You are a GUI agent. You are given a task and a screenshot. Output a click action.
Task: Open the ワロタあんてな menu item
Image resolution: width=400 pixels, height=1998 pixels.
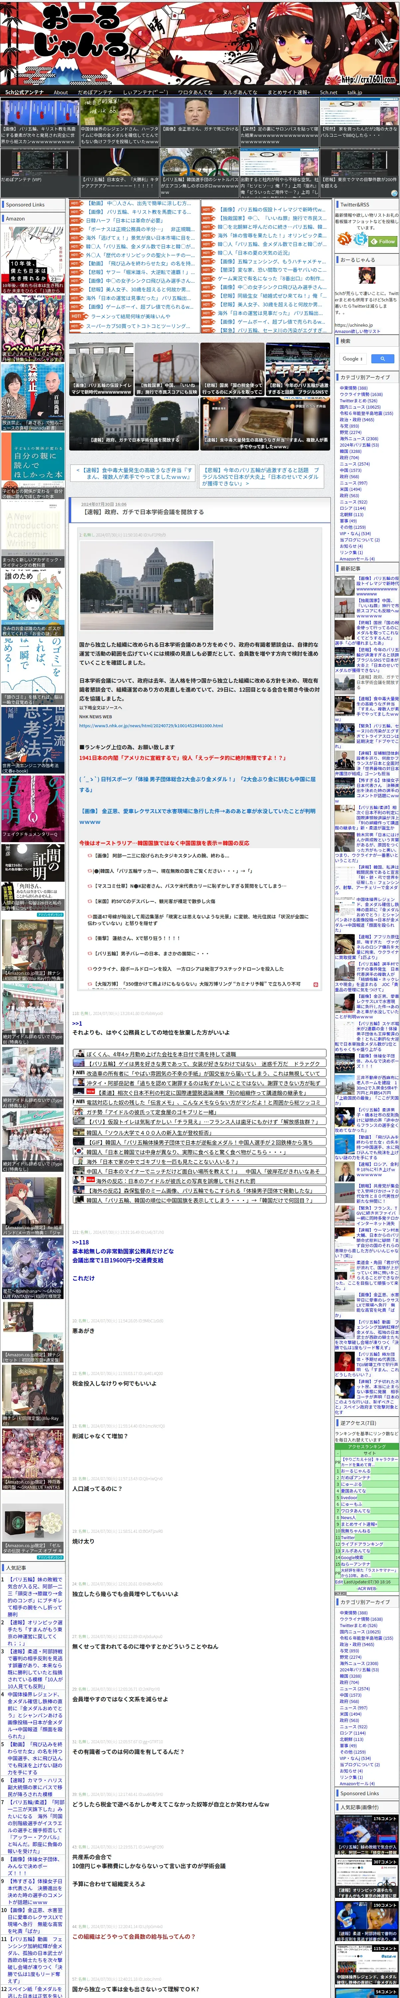pos(195,92)
